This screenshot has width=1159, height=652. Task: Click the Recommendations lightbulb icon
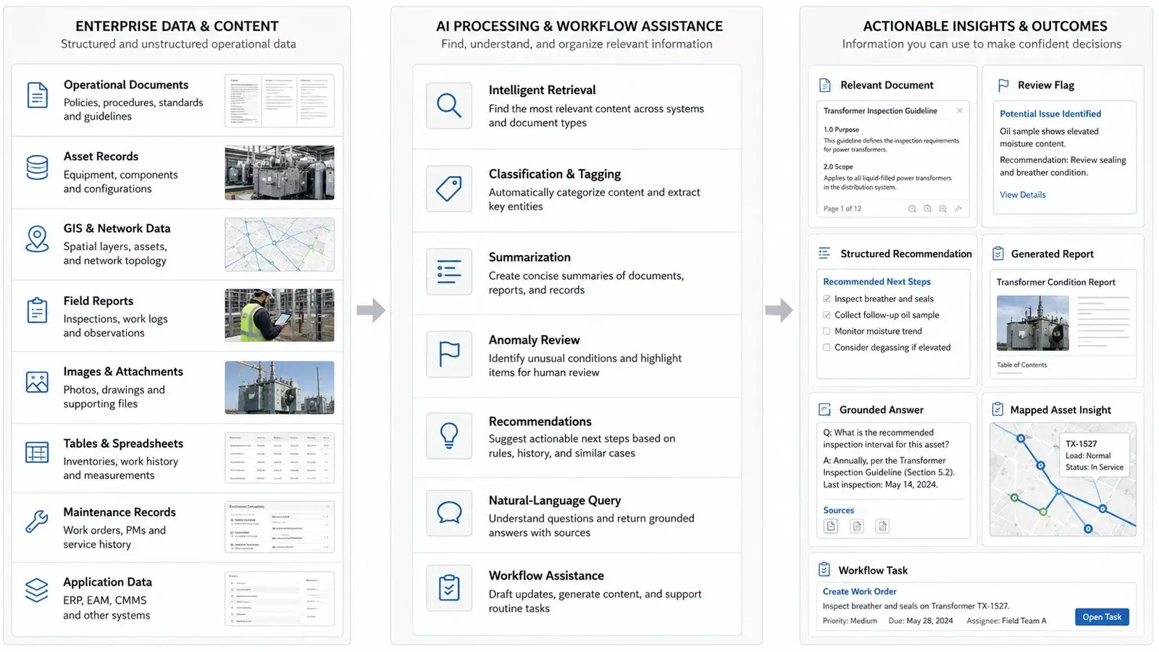pos(449,436)
